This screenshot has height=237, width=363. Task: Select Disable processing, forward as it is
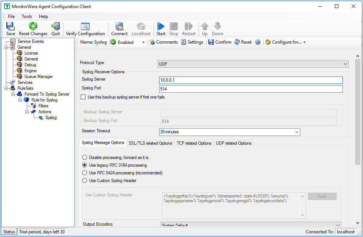(x=84, y=158)
